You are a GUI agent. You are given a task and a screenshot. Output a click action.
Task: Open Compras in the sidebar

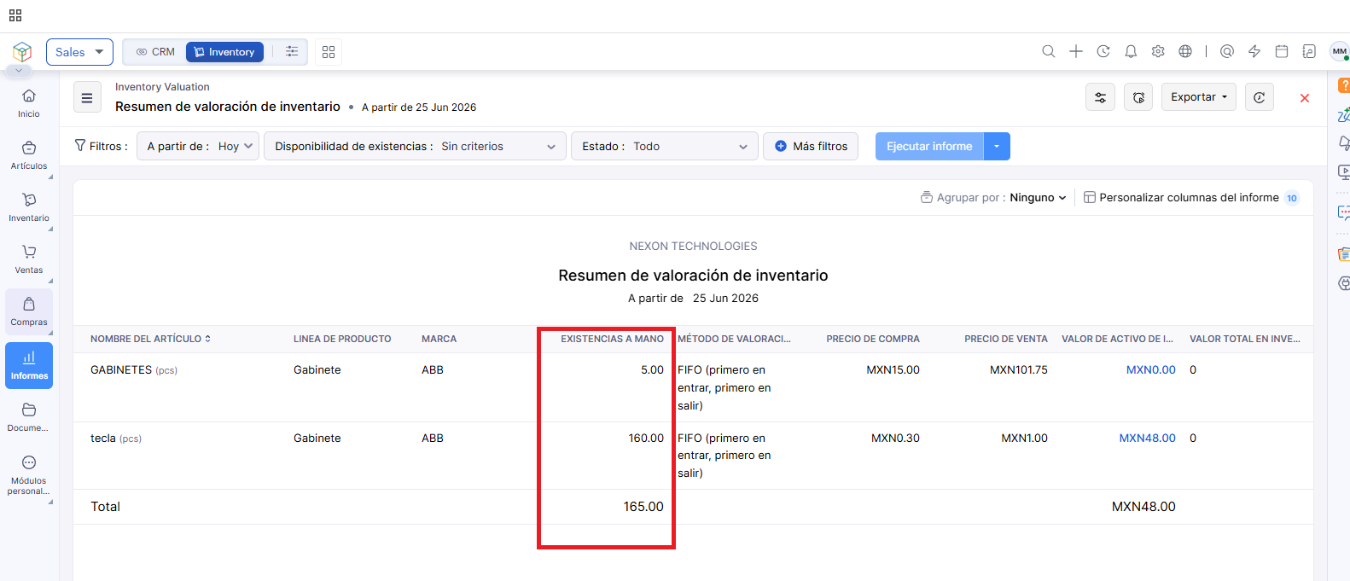pos(29,311)
